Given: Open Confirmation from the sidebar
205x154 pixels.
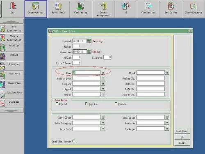Looking at the screenshot, I should click(11, 94).
